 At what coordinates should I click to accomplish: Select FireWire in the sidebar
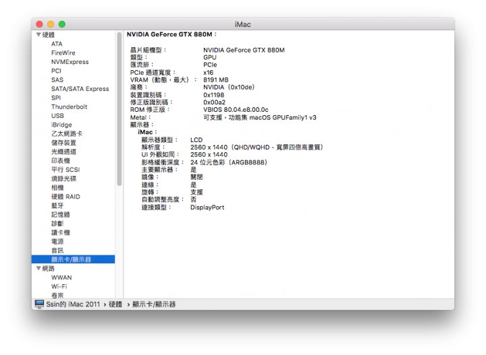click(x=63, y=53)
